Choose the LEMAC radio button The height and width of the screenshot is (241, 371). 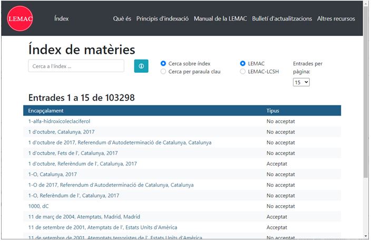(x=242, y=63)
